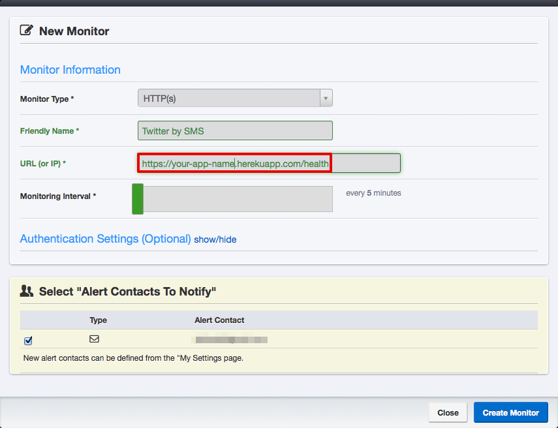Click the Monitor Information section heading

(70, 70)
